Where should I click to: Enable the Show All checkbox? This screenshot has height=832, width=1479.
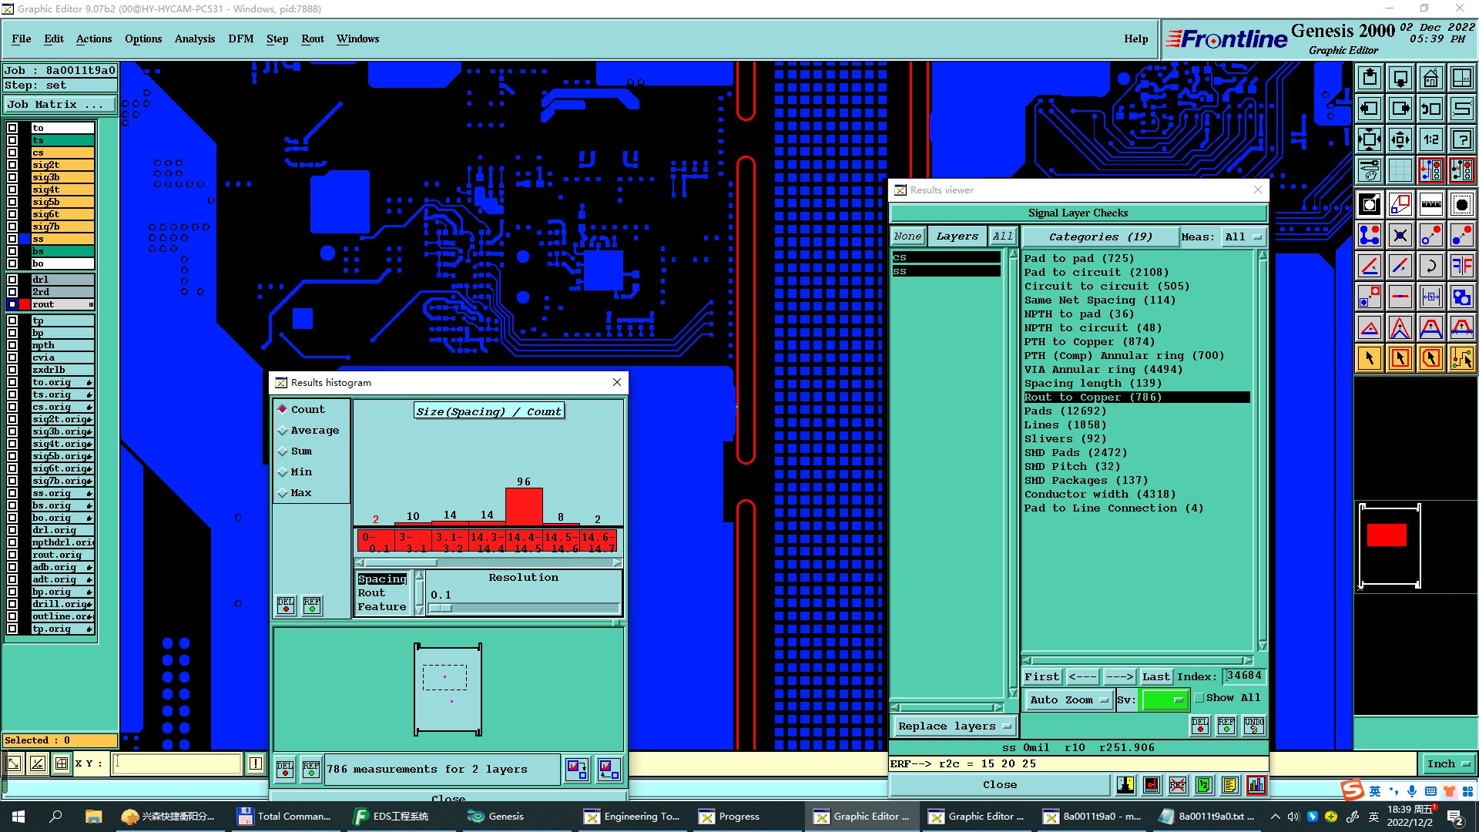(x=1199, y=698)
